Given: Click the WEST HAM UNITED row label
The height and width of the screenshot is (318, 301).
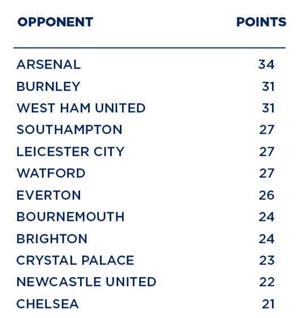Looking at the screenshot, I should [81, 108].
